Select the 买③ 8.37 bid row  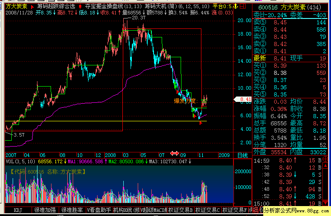click(x=290, y=80)
